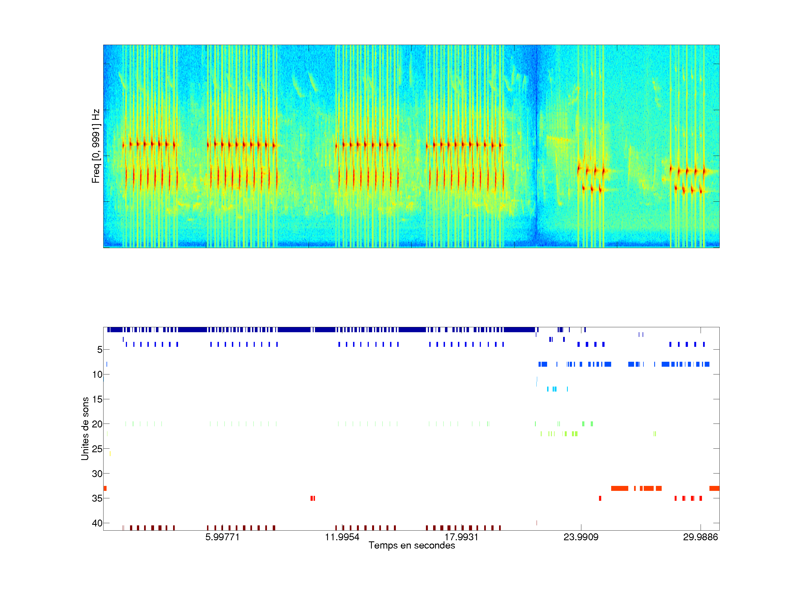
Task: Click the y-axis tick label 10
Action: (97, 374)
